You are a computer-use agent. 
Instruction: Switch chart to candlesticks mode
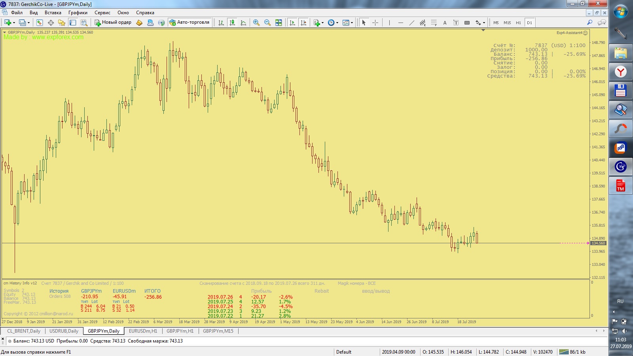coord(232,23)
